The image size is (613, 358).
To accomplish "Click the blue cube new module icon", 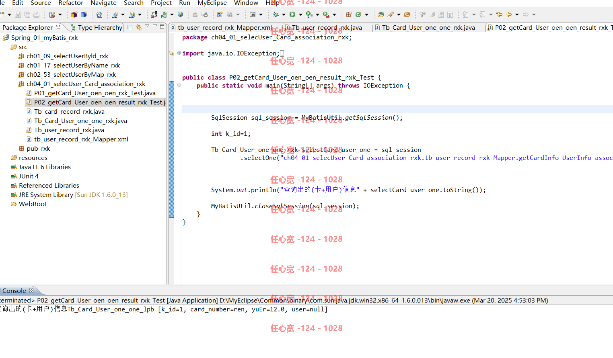I will [x=84, y=15].
